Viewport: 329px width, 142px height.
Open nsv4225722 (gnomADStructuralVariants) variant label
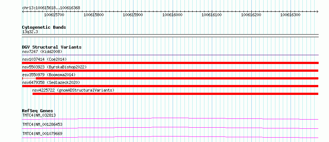[73, 90]
